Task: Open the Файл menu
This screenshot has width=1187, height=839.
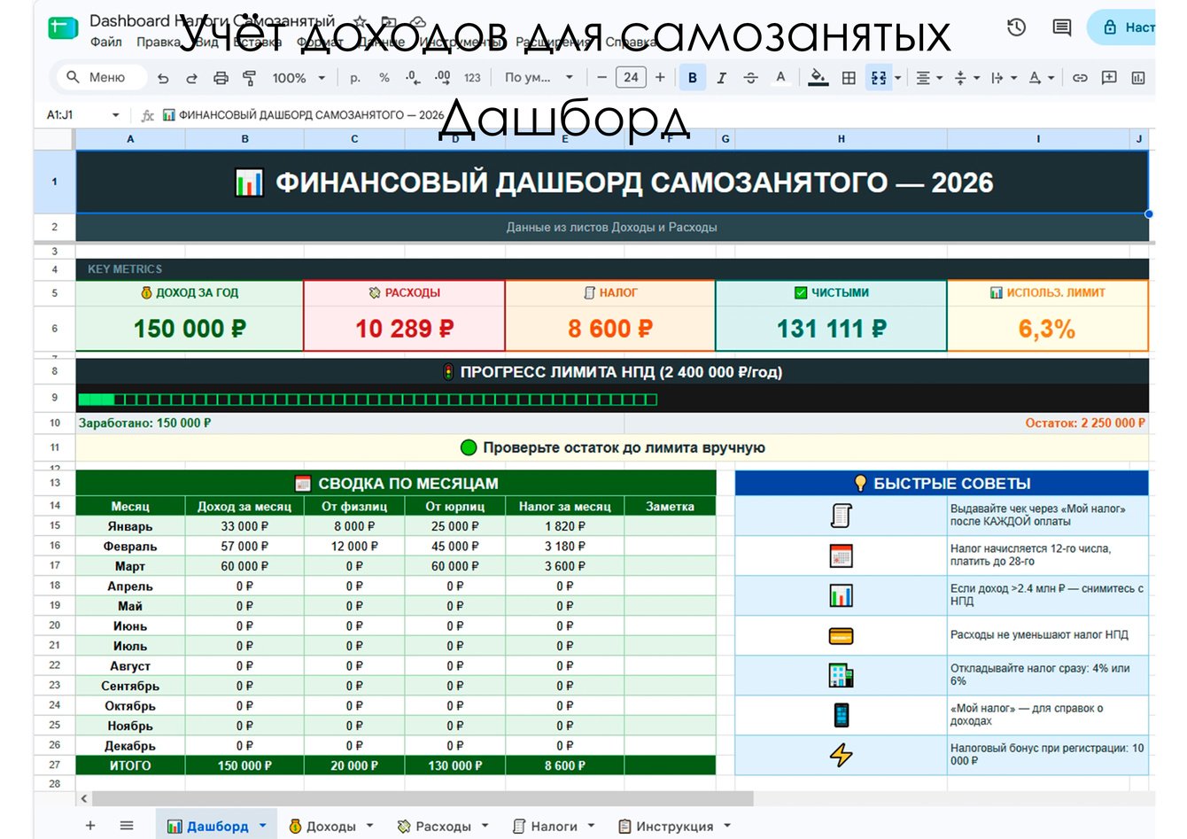Action: tap(105, 42)
